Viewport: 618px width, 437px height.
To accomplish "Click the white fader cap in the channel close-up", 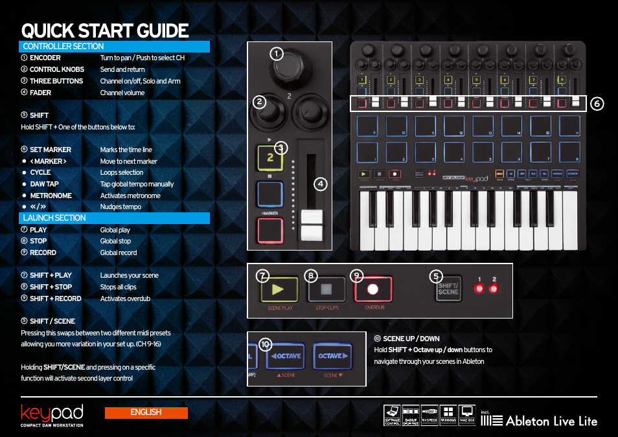I will [x=312, y=225].
